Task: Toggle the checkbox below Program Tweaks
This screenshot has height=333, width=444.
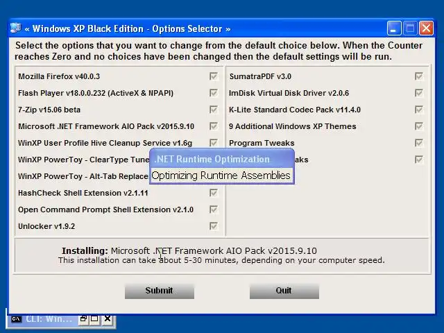Action: point(419,160)
